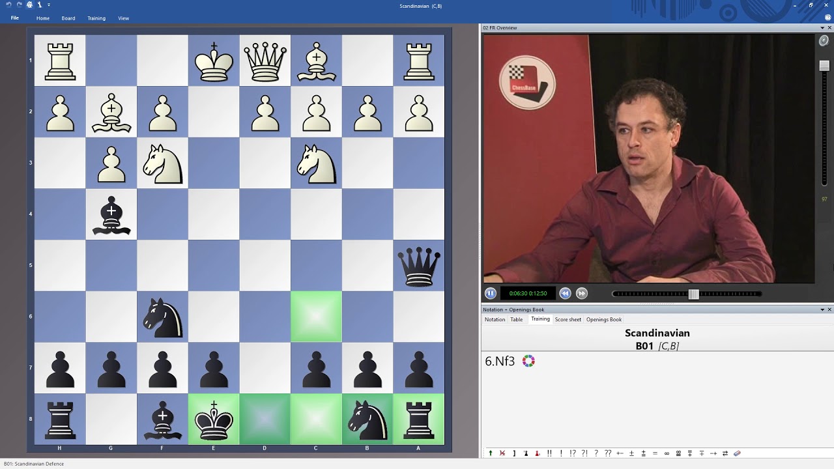834x469 pixels.
Task: Open the View ribbon tab
Action: coord(123,18)
